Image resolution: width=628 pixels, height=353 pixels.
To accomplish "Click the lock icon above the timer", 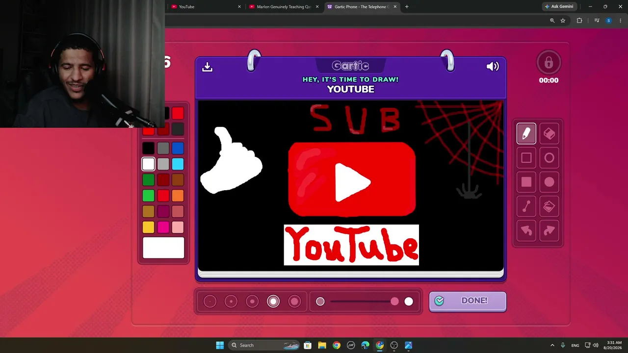I will 549,63.
